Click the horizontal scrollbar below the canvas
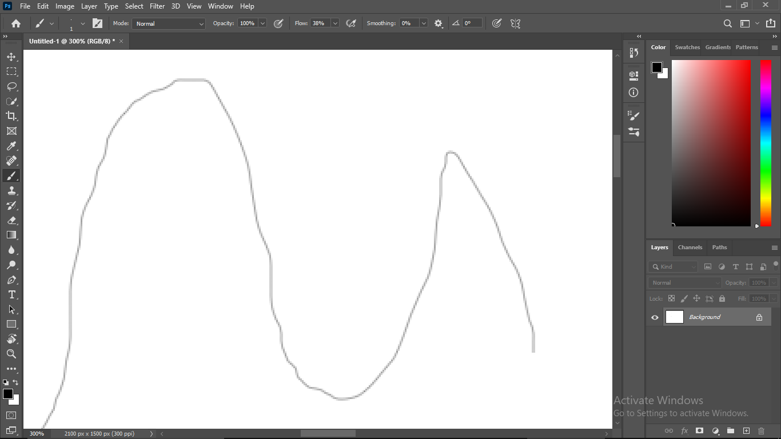Screen dimensions: 781x439 click(x=328, y=433)
